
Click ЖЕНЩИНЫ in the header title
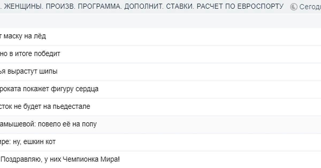(23, 6)
